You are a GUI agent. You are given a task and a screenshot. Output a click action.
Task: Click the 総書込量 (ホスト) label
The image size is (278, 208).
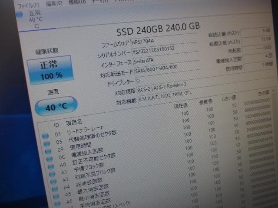[x=225, y=42]
